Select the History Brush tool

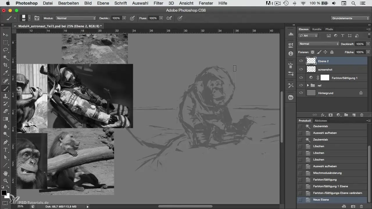(x=5, y=104)
